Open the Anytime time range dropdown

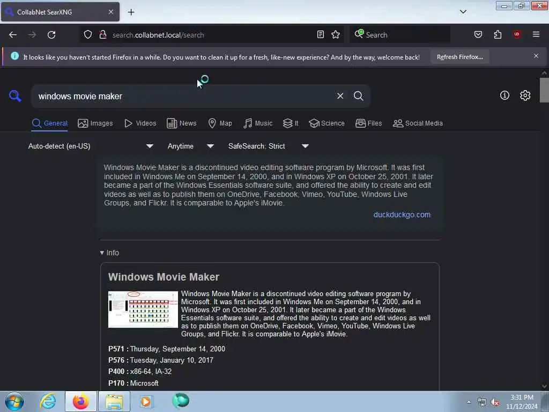190,146
